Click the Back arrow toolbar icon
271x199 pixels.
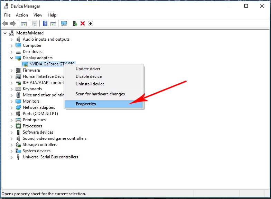click(x=5, y=23)
